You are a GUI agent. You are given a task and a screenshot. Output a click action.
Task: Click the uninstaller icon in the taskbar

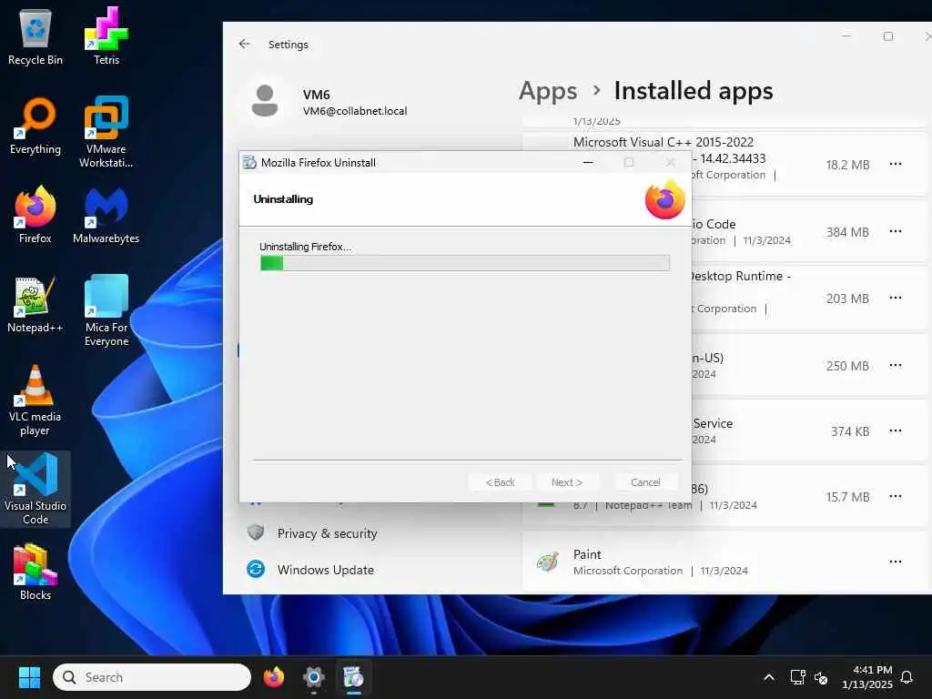[353, 677]
